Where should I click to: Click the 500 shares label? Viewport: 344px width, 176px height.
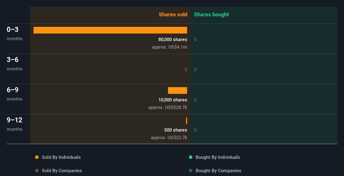tap(176, 130)
